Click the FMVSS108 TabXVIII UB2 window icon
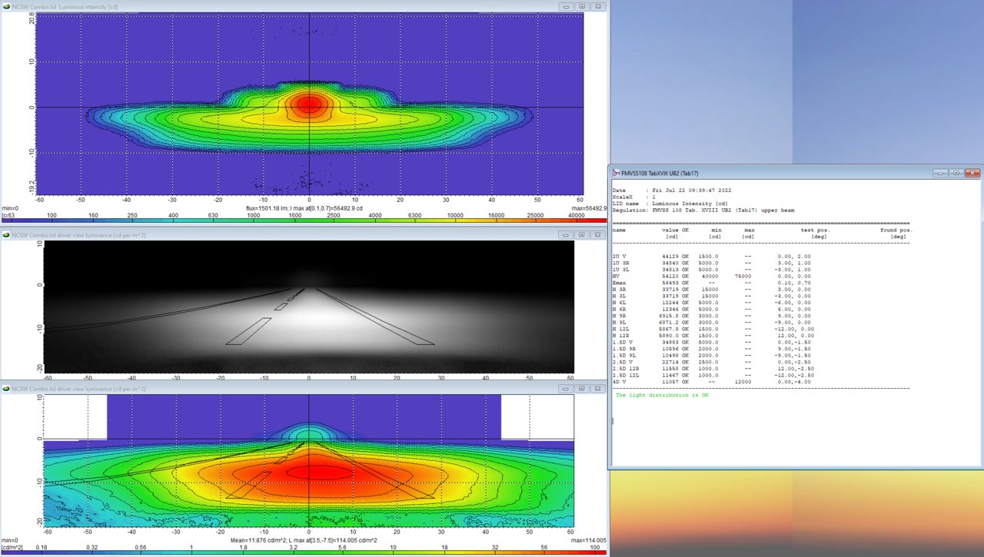The width and height of the screenshot is (984, 557). tap(617, 173)
